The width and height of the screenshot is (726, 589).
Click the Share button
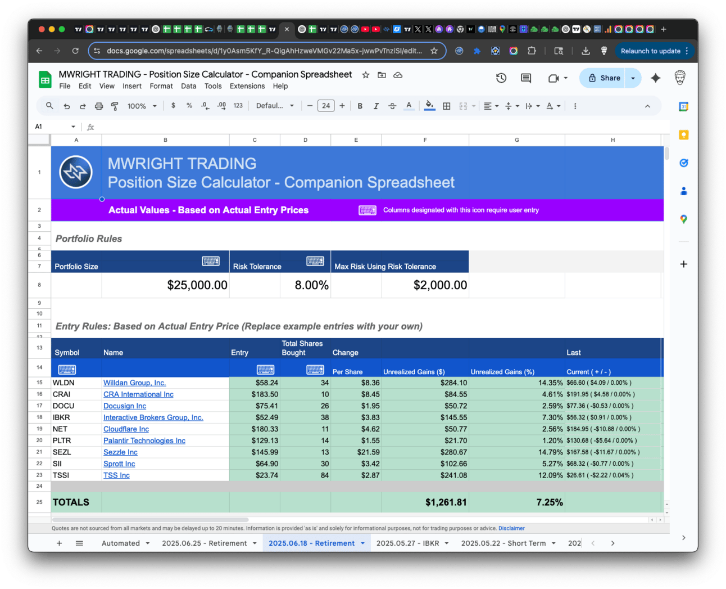coord(604,78)
